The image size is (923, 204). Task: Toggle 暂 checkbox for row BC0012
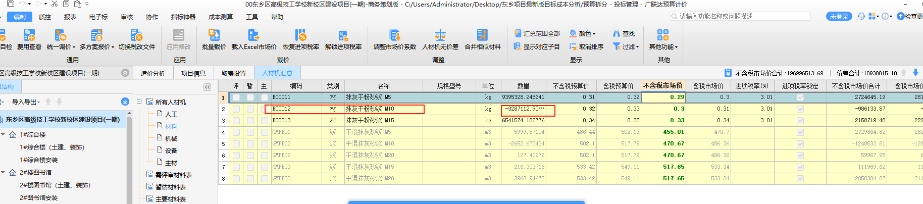click(250, 109)
